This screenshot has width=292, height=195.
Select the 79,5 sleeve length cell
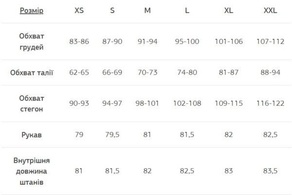point(112,135)
